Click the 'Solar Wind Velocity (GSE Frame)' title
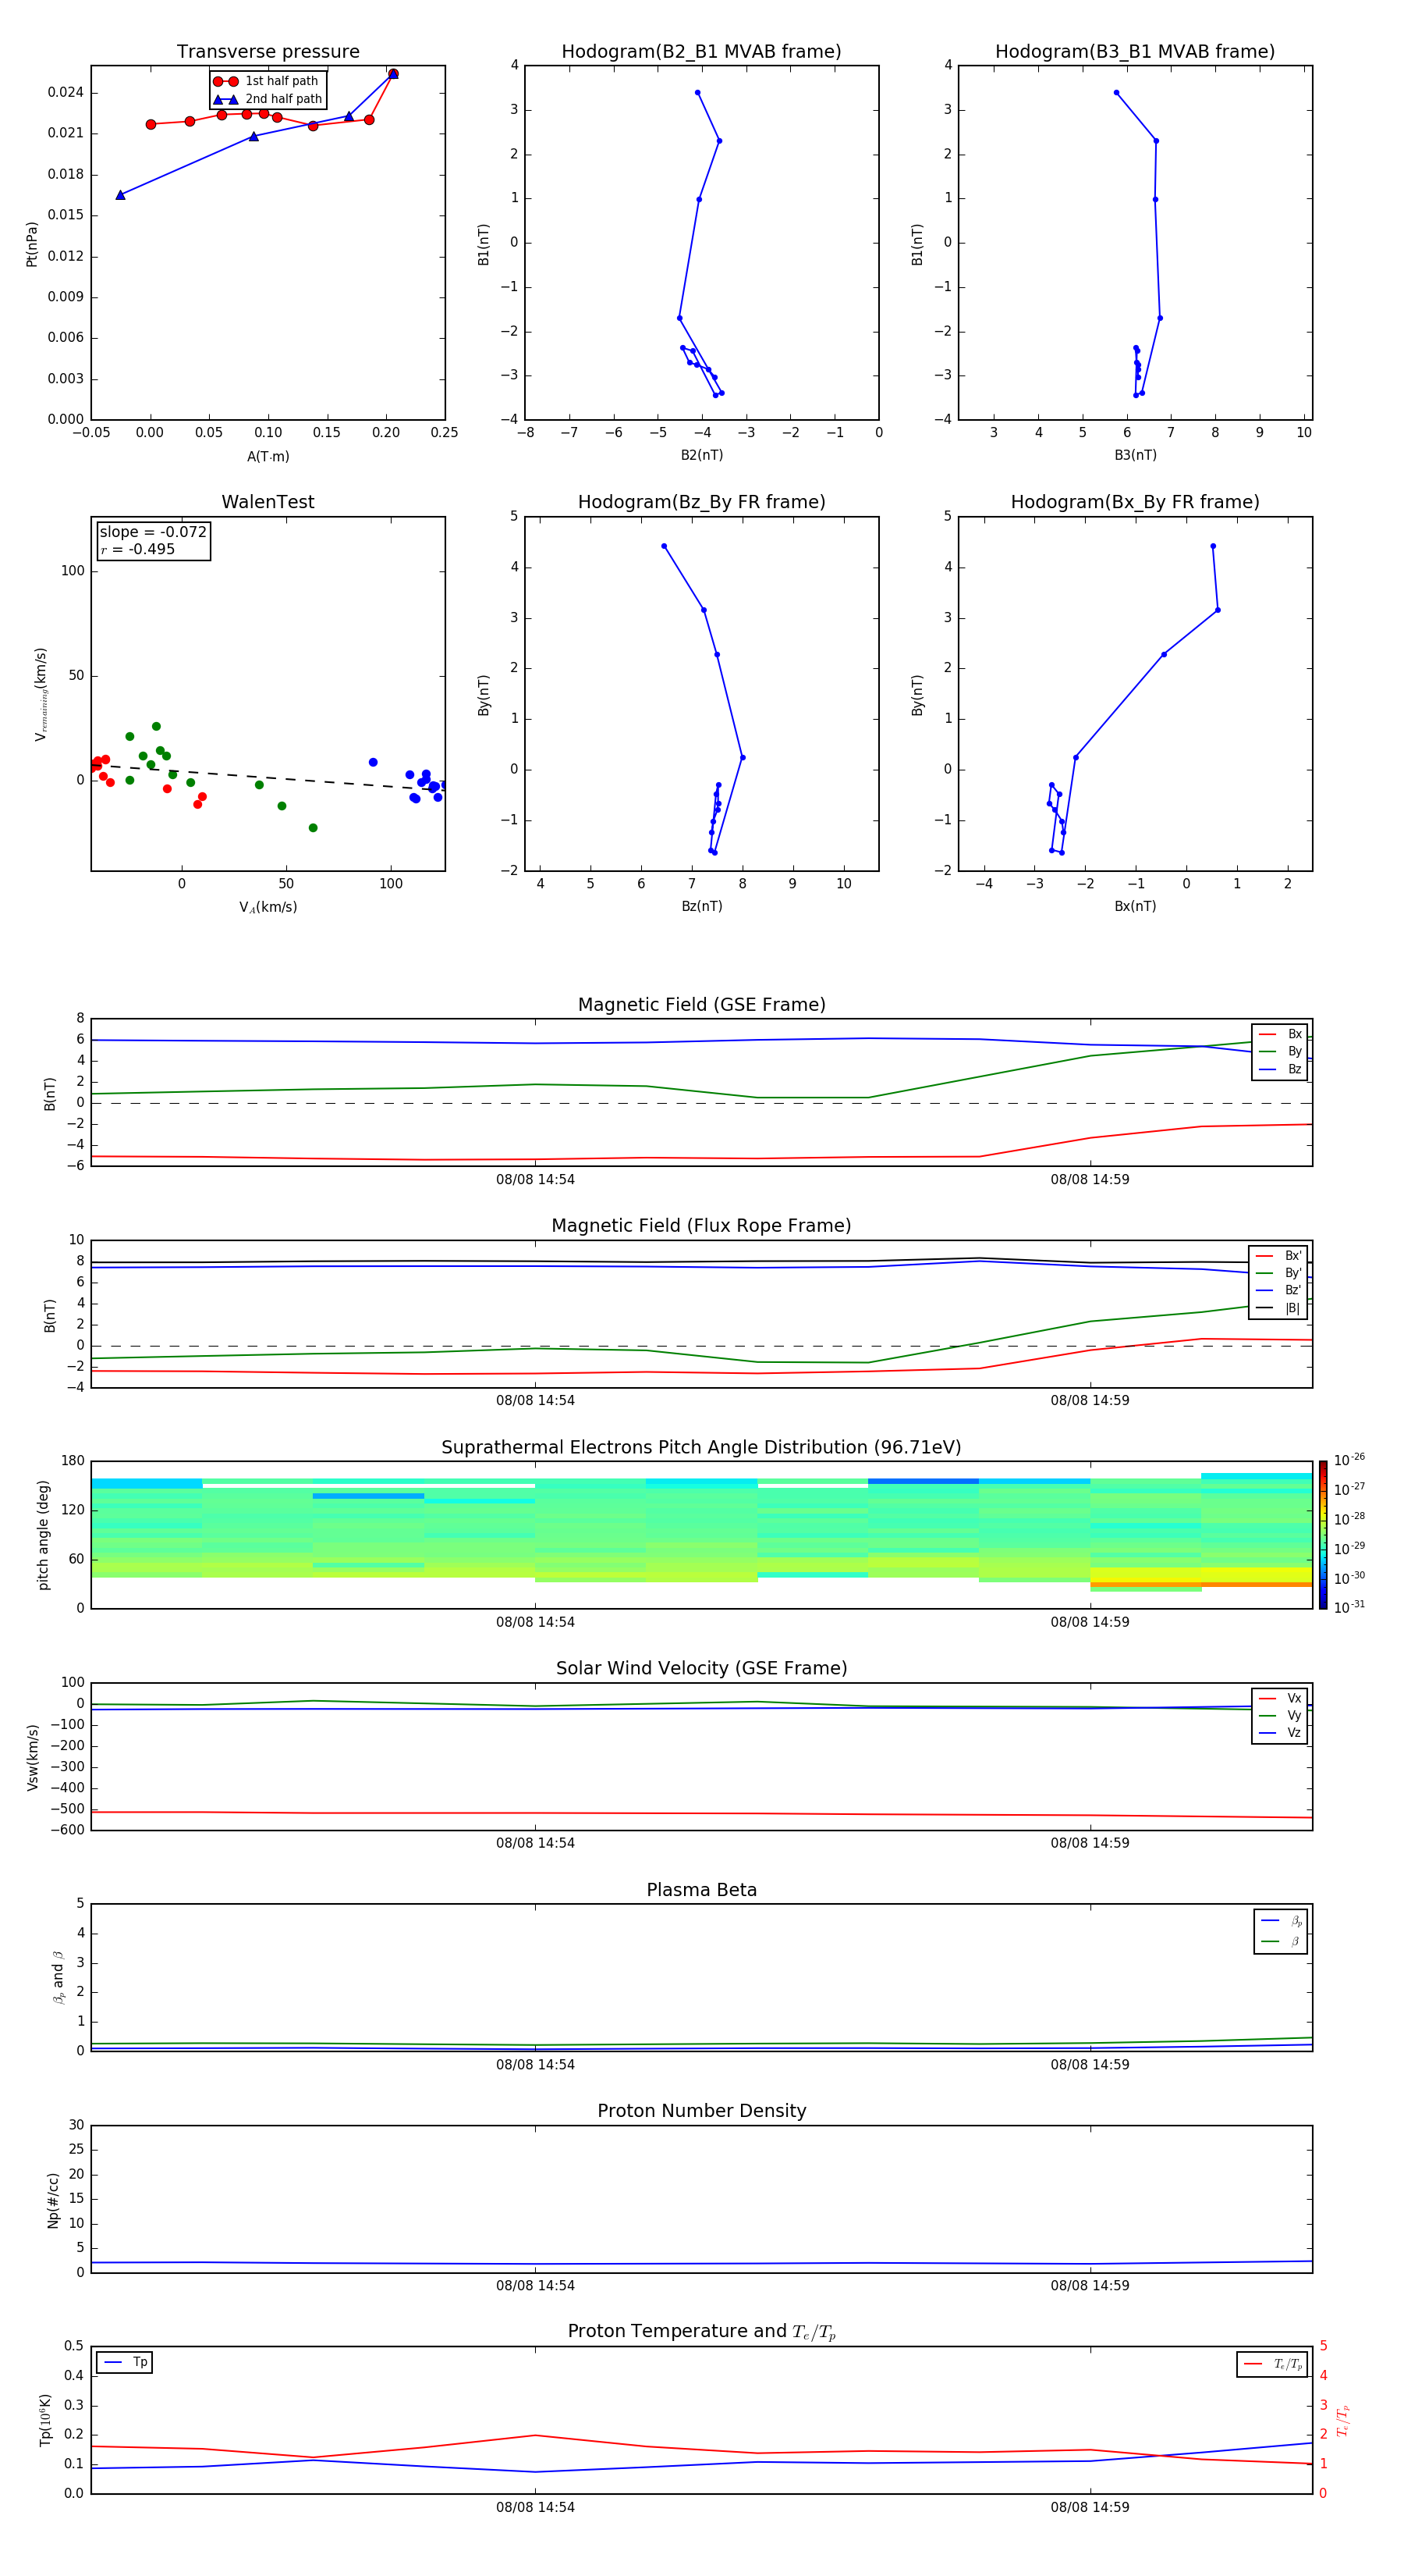Screen dimensions: 1404x2576 click(701, 1669)
